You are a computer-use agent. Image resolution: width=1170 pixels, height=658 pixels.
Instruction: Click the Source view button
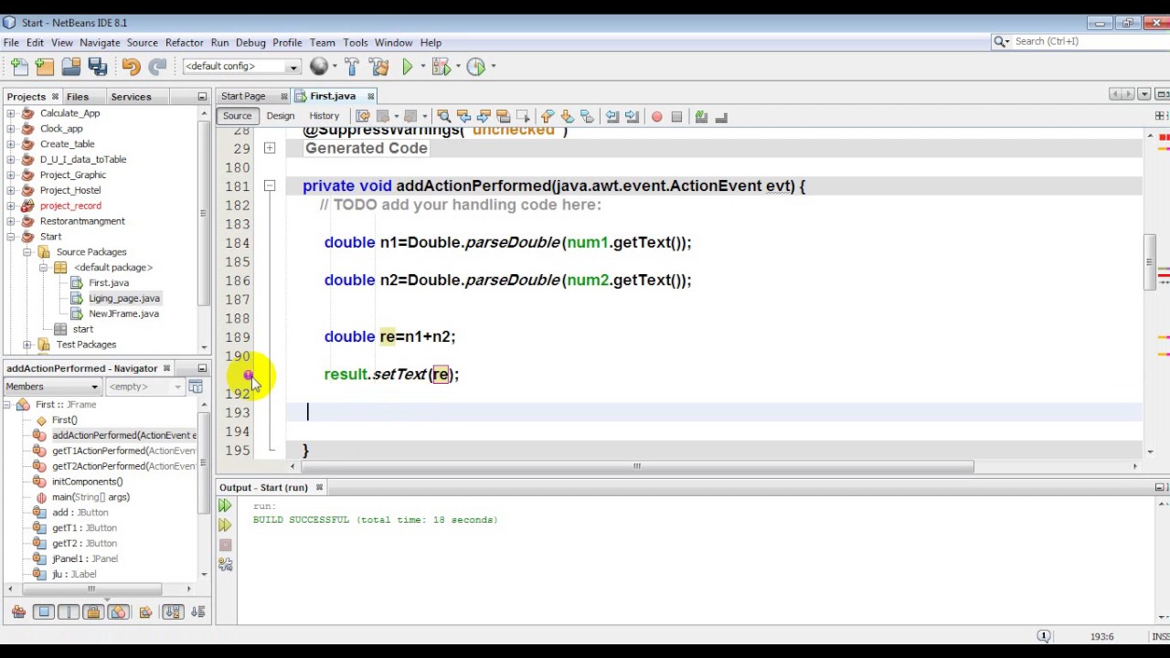pos(237,116)
